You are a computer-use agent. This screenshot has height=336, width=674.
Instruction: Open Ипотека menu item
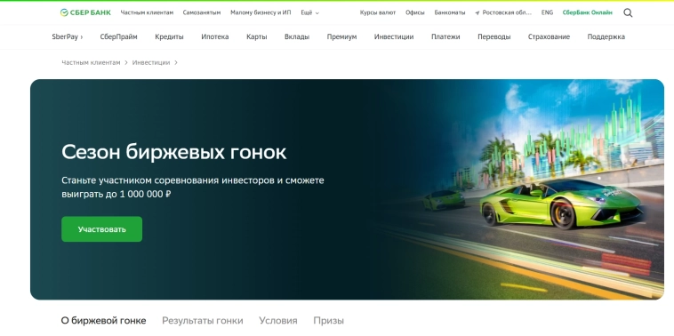click(x=215, y=37)
